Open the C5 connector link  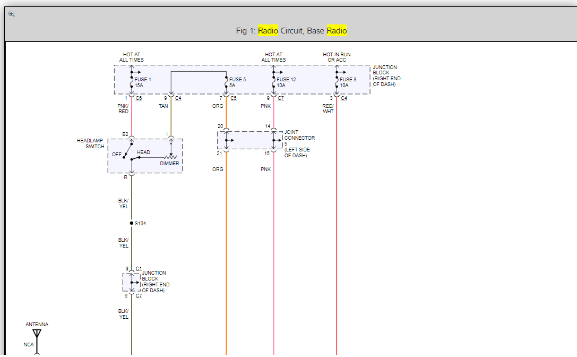[234, 98]
